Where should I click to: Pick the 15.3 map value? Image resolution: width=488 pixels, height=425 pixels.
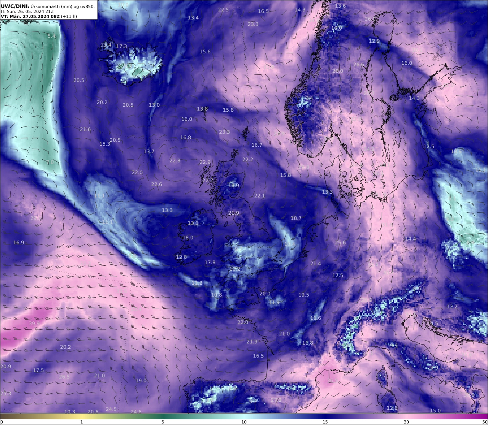pyautogui.click(x=105, y=144)
